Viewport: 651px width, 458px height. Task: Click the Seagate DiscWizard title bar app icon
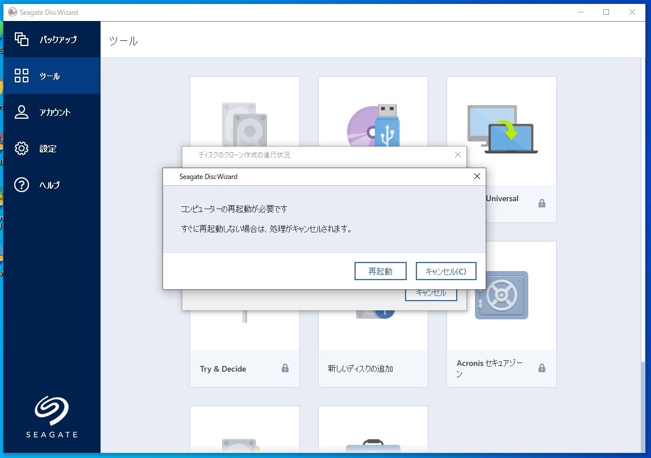coord(12,12)
